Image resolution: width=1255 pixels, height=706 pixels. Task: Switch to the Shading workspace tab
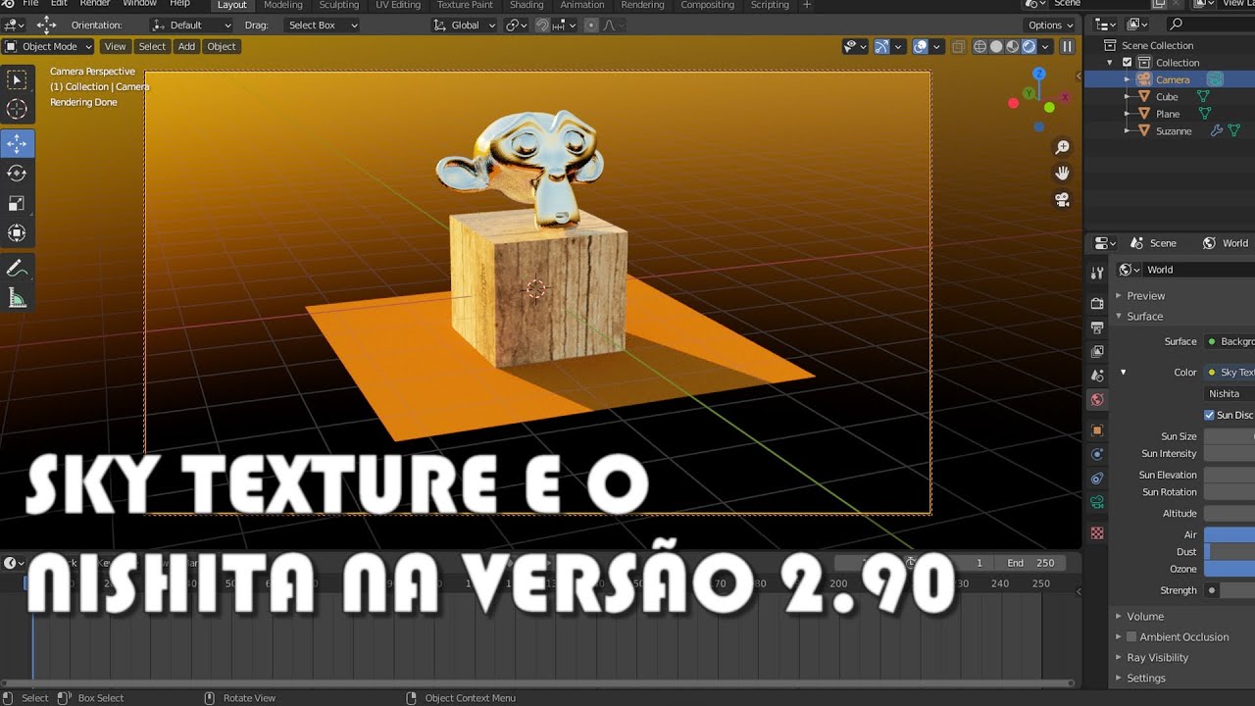527,5
